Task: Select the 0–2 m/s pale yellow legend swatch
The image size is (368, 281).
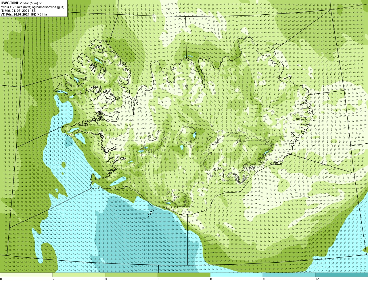Action: click(26, 275)
